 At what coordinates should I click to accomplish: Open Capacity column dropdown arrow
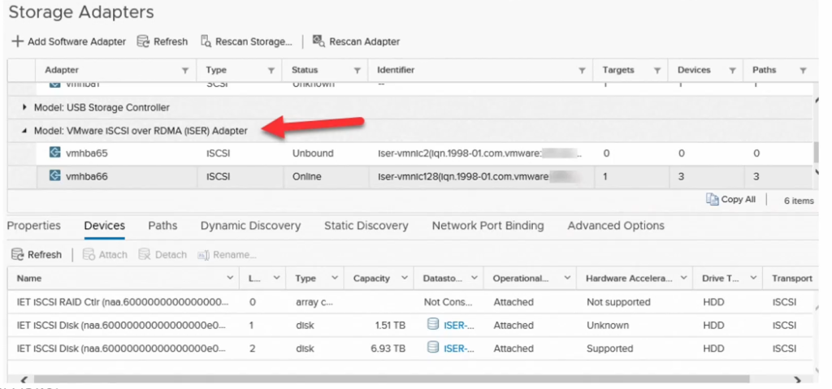tap(405, 278)
